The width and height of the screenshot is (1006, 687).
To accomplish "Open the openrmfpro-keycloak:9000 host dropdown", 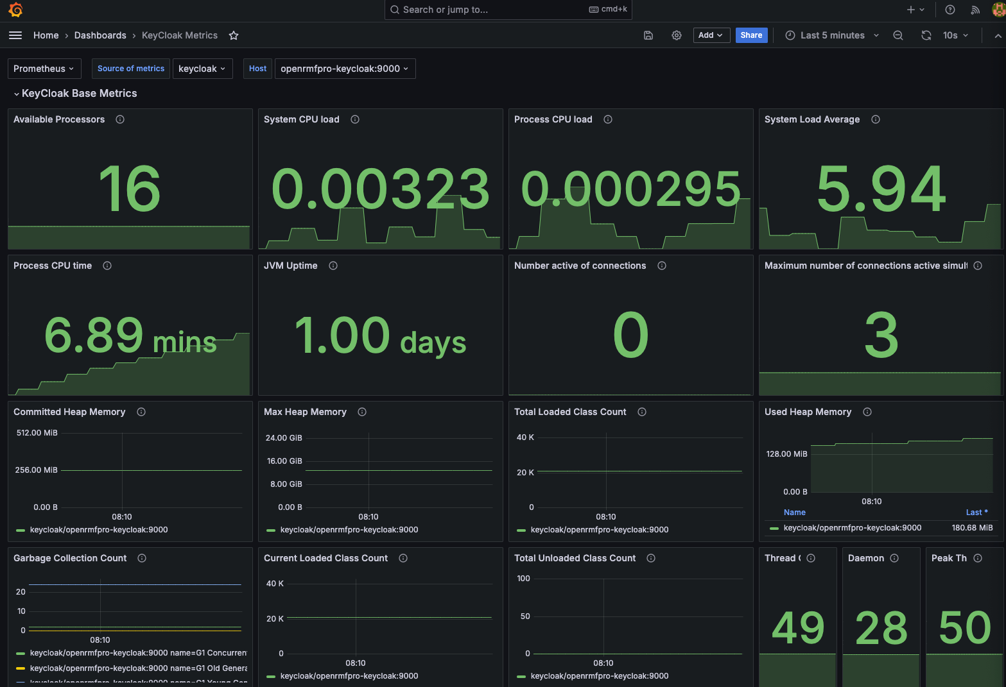I will pos(345,69).
